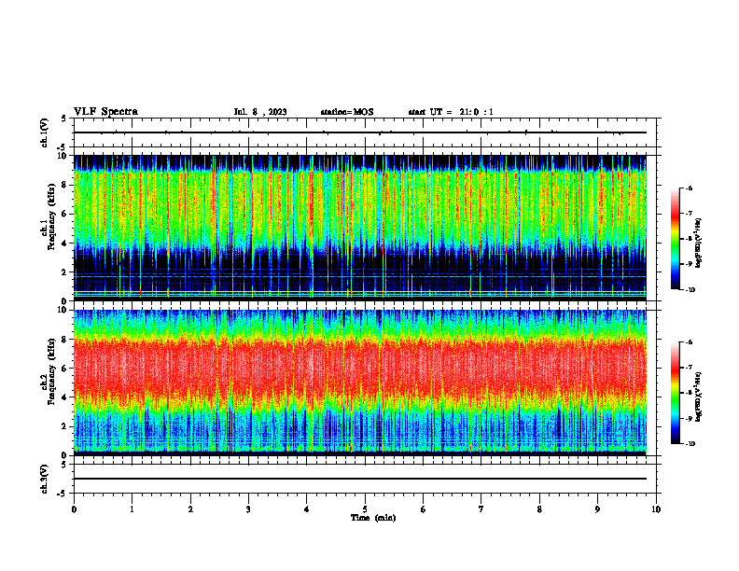Click the "ch.3(V)" axis label
Image resolution: width=739 pixels, height=571 pixels.
point(45,479)
